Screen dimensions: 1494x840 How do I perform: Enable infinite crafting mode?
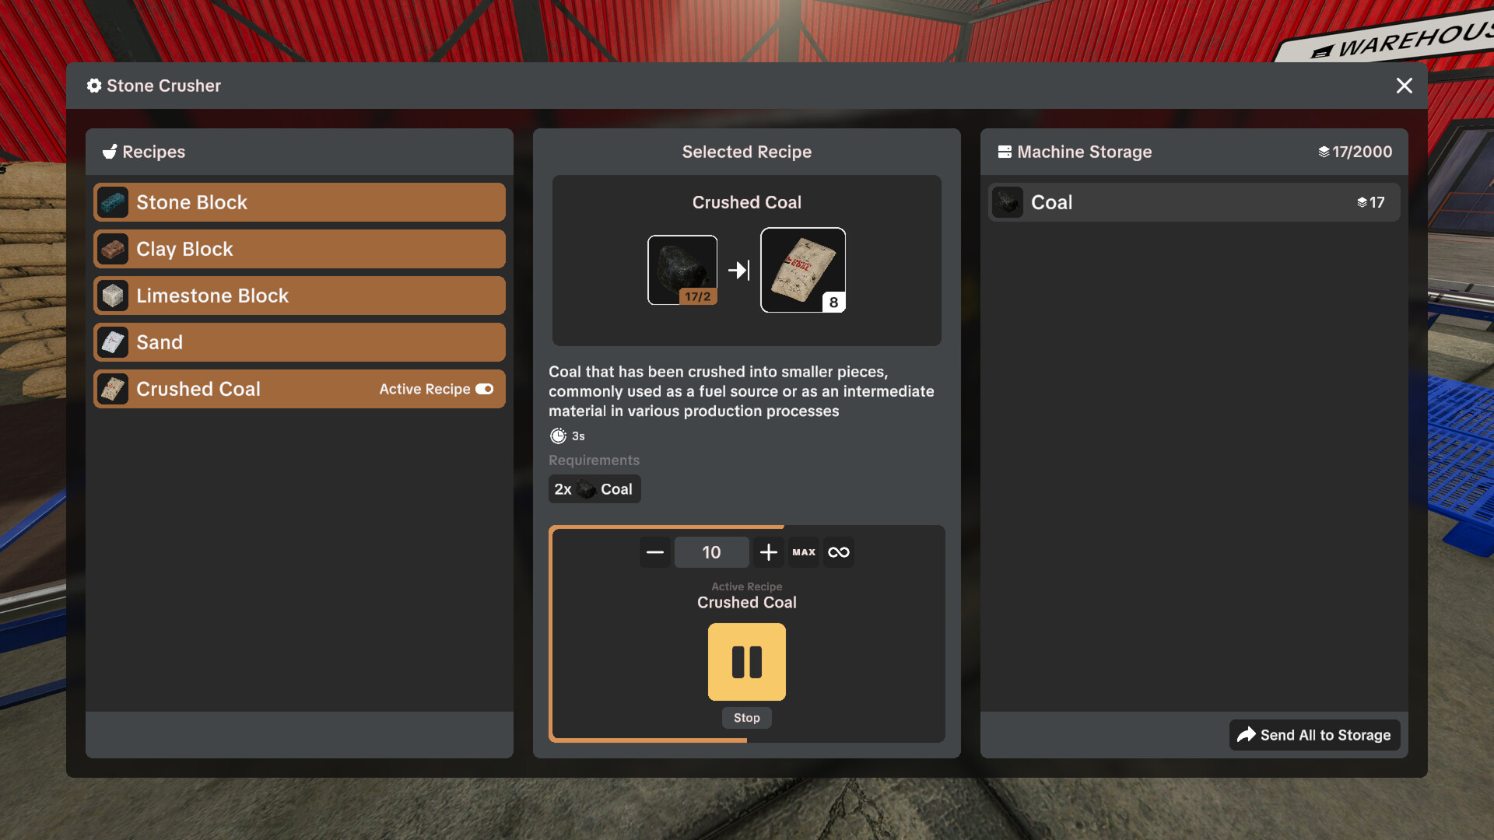click(838, 552)
